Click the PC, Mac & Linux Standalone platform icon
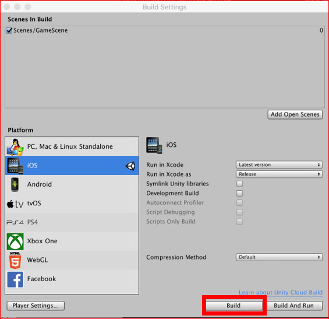 15,147
